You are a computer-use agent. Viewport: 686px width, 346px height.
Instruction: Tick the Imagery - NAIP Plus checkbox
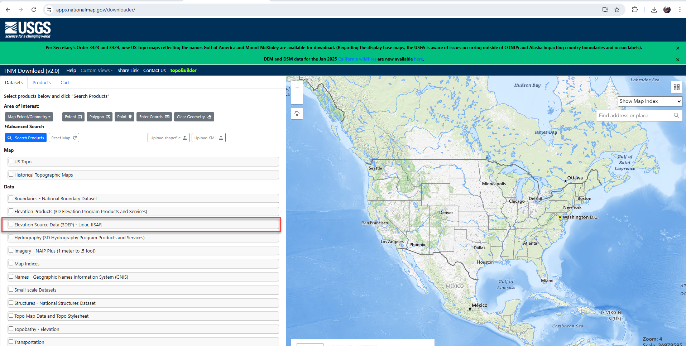(11, 250)
